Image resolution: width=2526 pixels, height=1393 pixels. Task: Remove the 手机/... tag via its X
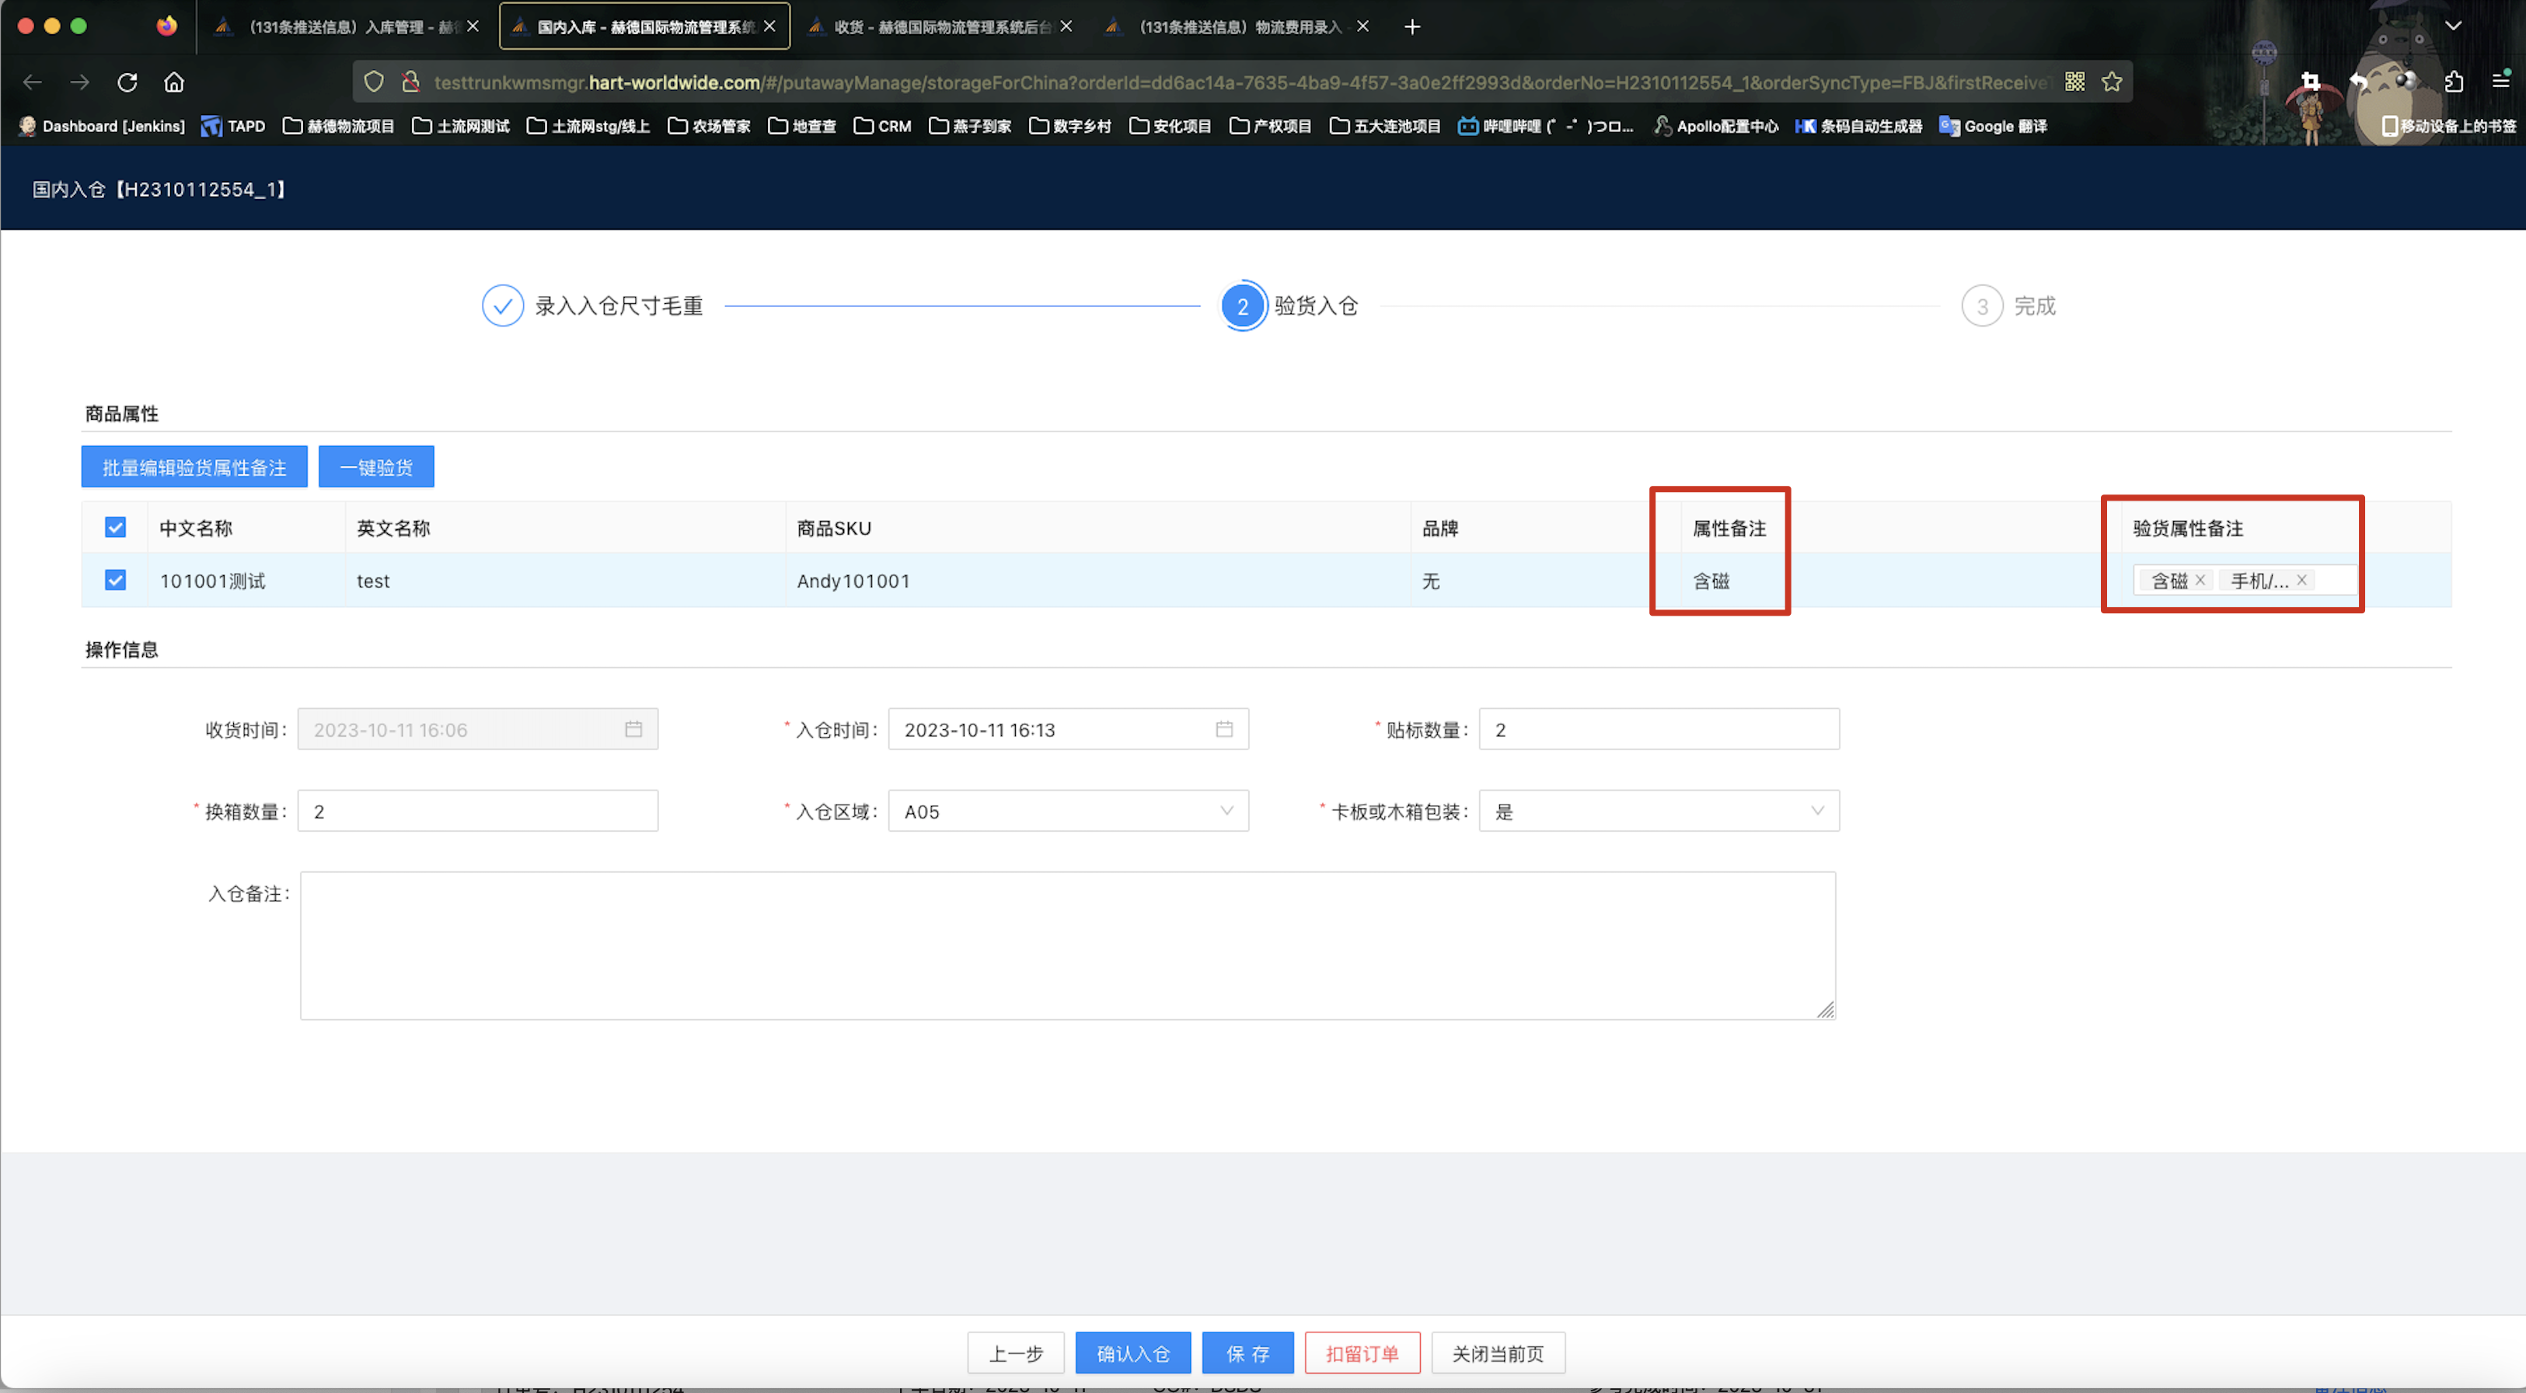pos(2301,580)
